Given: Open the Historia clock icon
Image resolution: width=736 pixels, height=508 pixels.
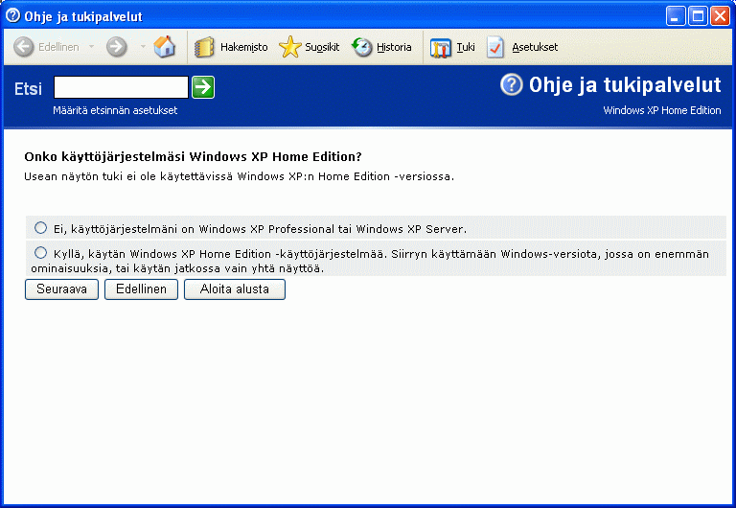Looking at the screenshot, I should [x=362, y=47].
